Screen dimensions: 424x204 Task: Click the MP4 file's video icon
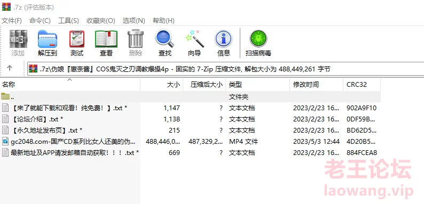[5, 141]
